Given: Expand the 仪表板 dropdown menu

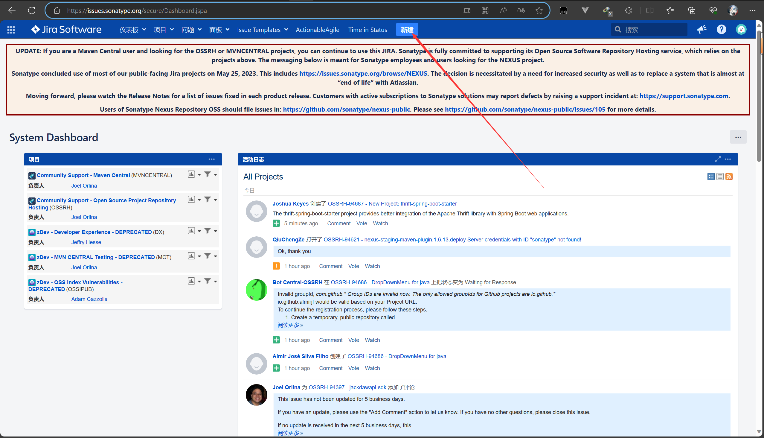Looking at the screenshot, I should 132,30.
